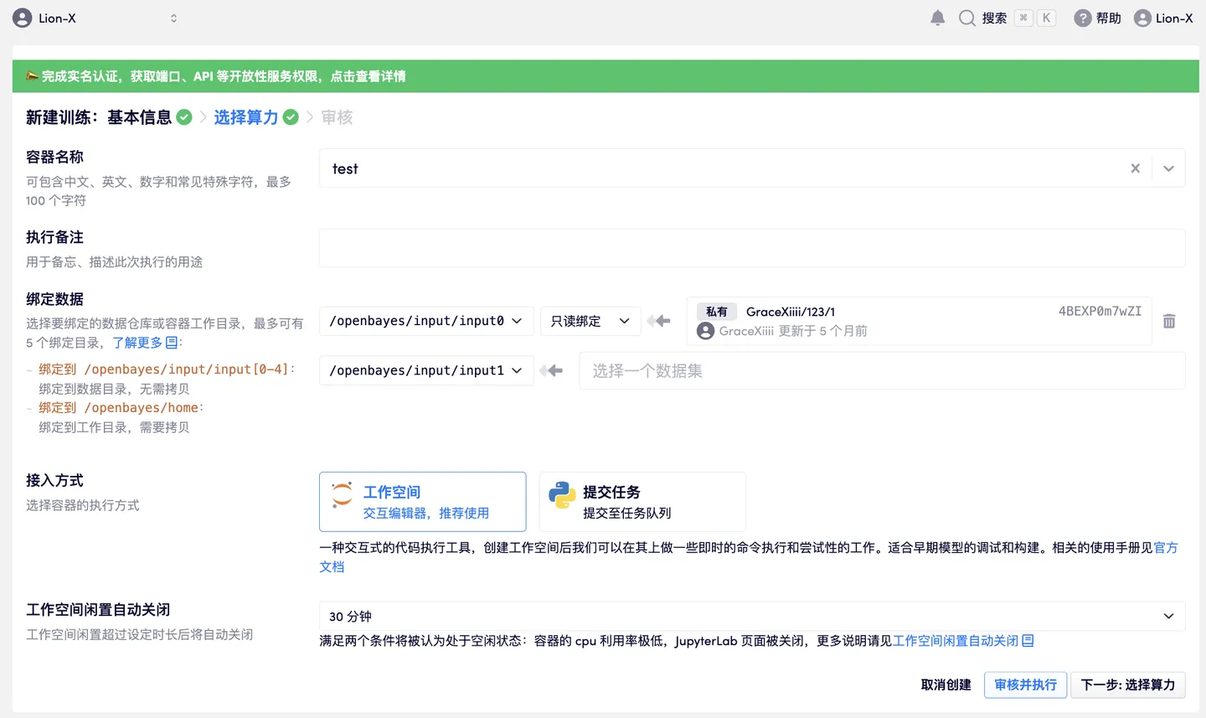The width and height of the screenshot is (1206, 718).
Task: Open the 官方文档 link
Action: coord(1167,547)
